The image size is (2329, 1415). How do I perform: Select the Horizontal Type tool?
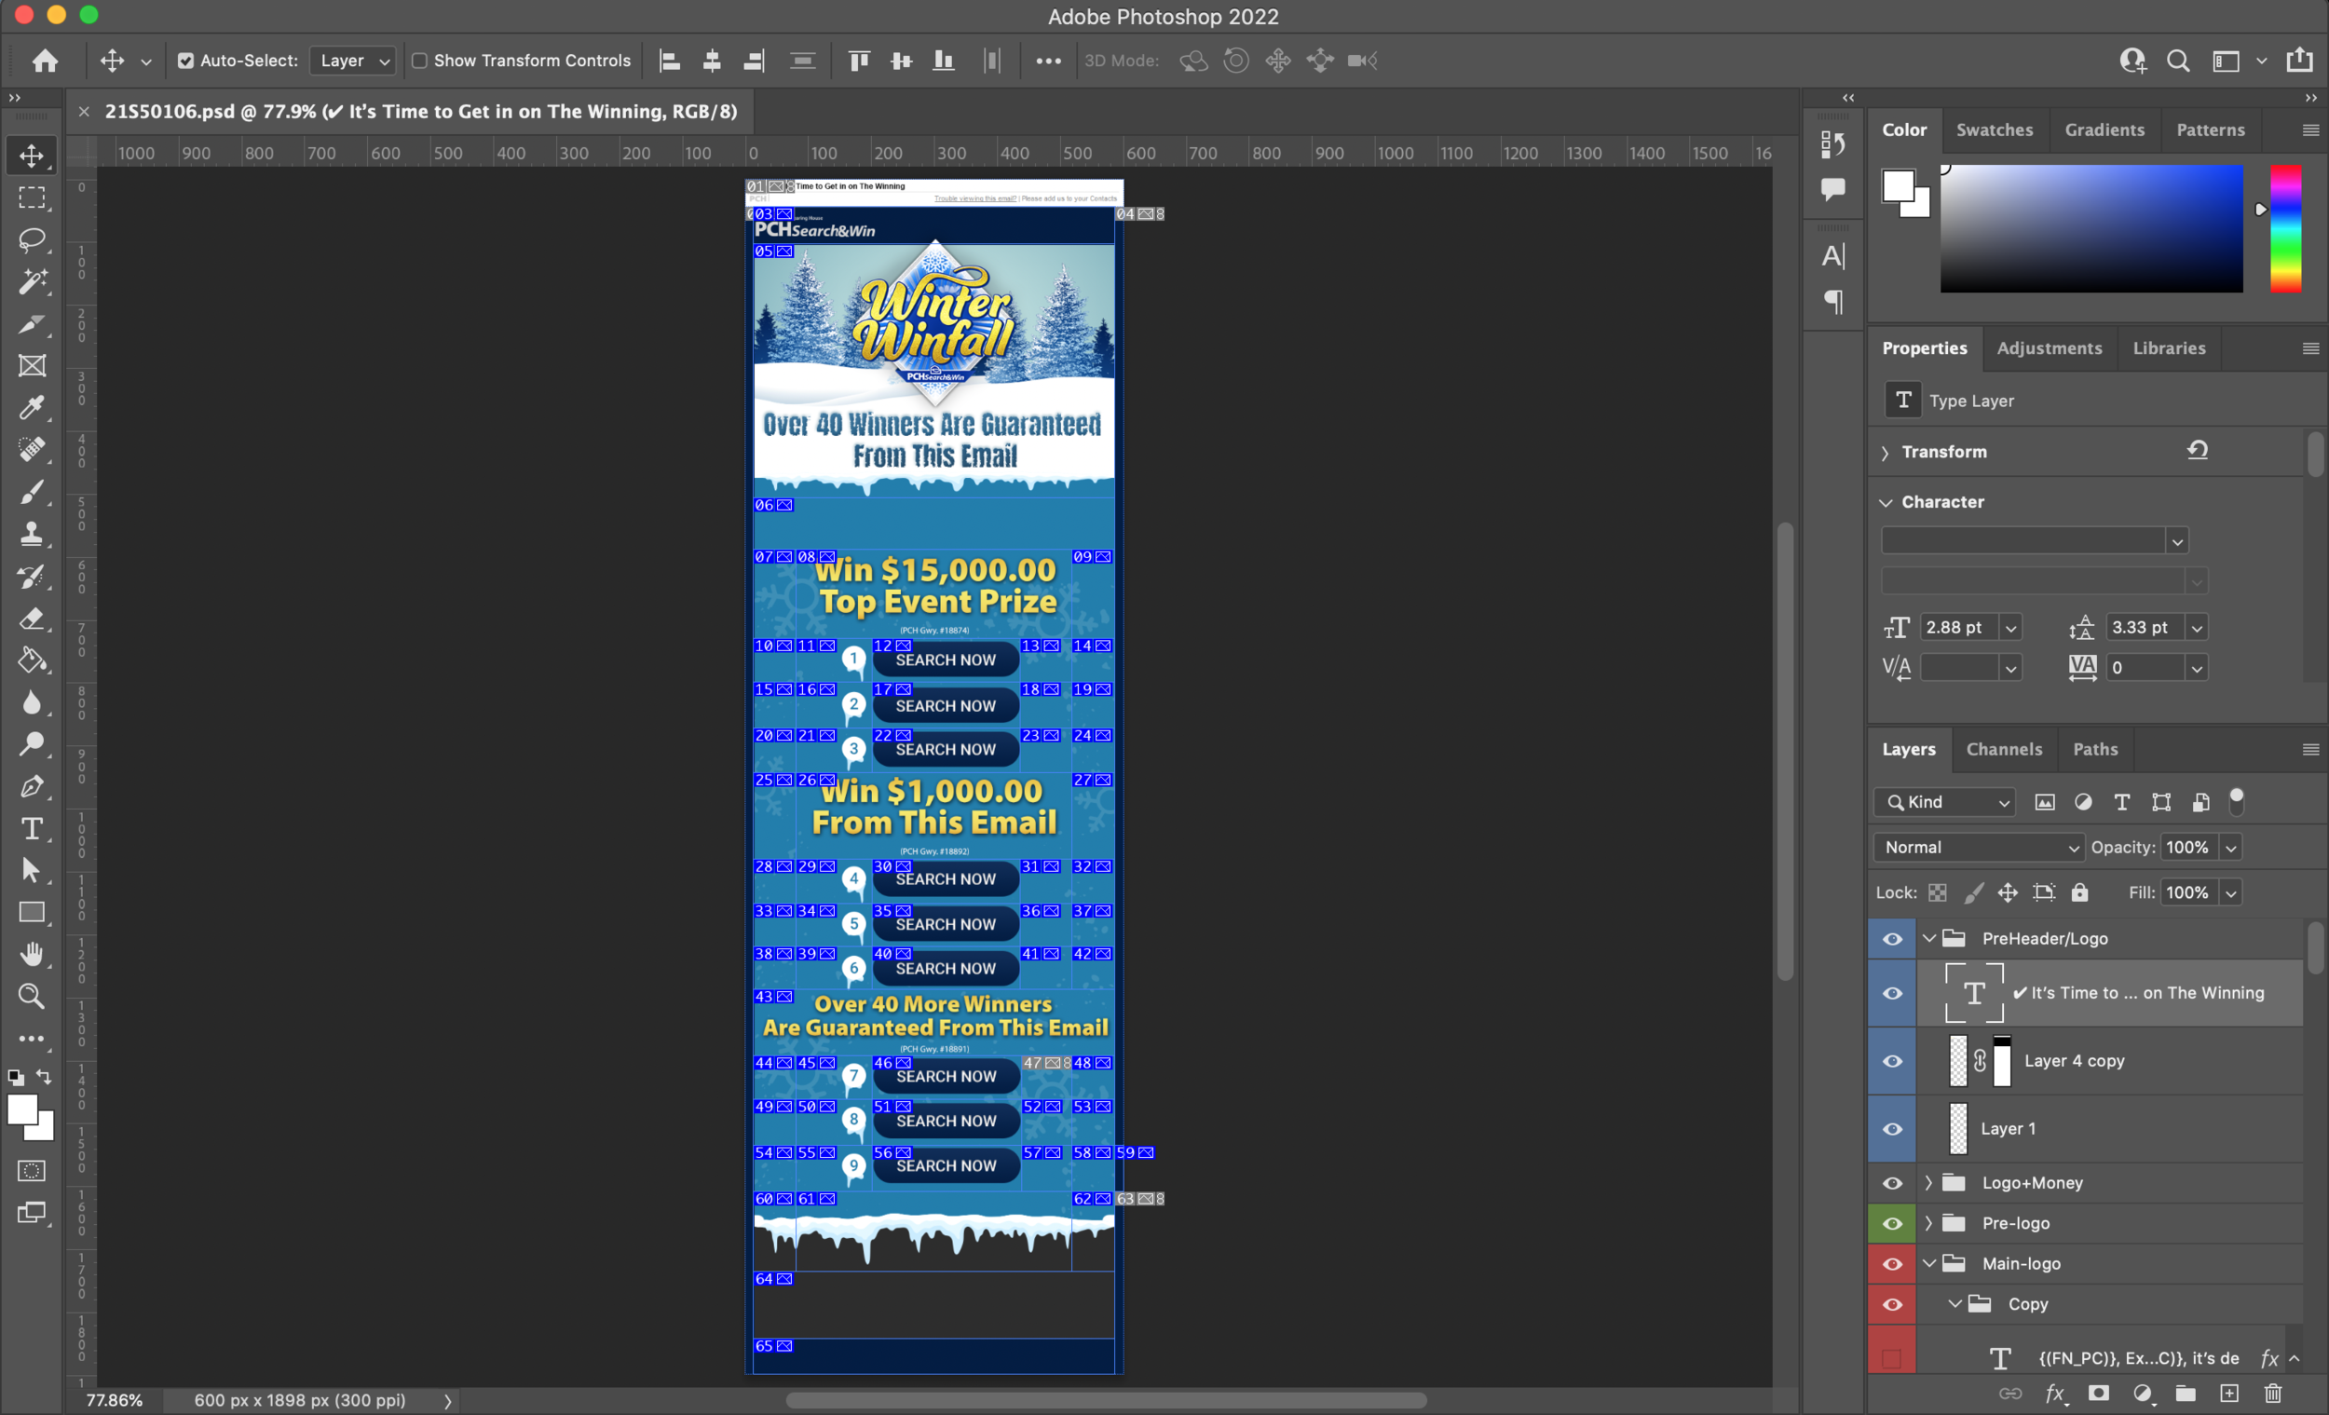32,829
